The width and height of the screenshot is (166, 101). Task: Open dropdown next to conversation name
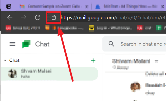(x=157, y=61)
